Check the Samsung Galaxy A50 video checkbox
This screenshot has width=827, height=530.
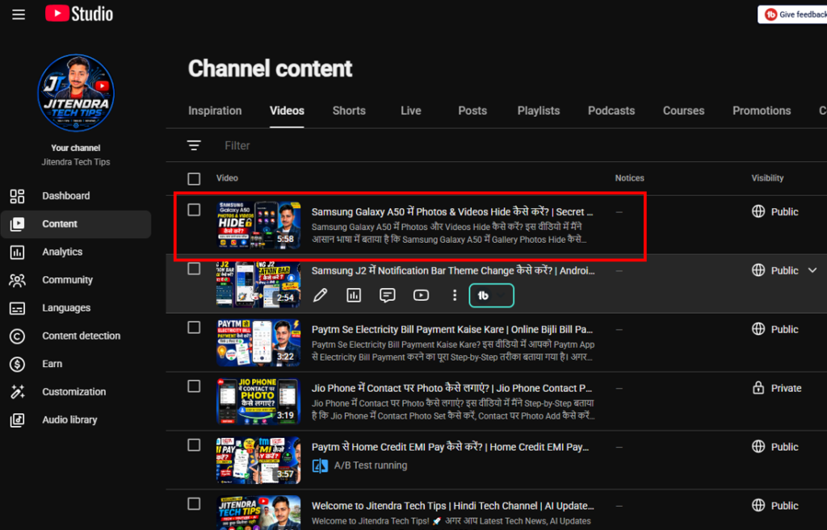coord(194,210)
